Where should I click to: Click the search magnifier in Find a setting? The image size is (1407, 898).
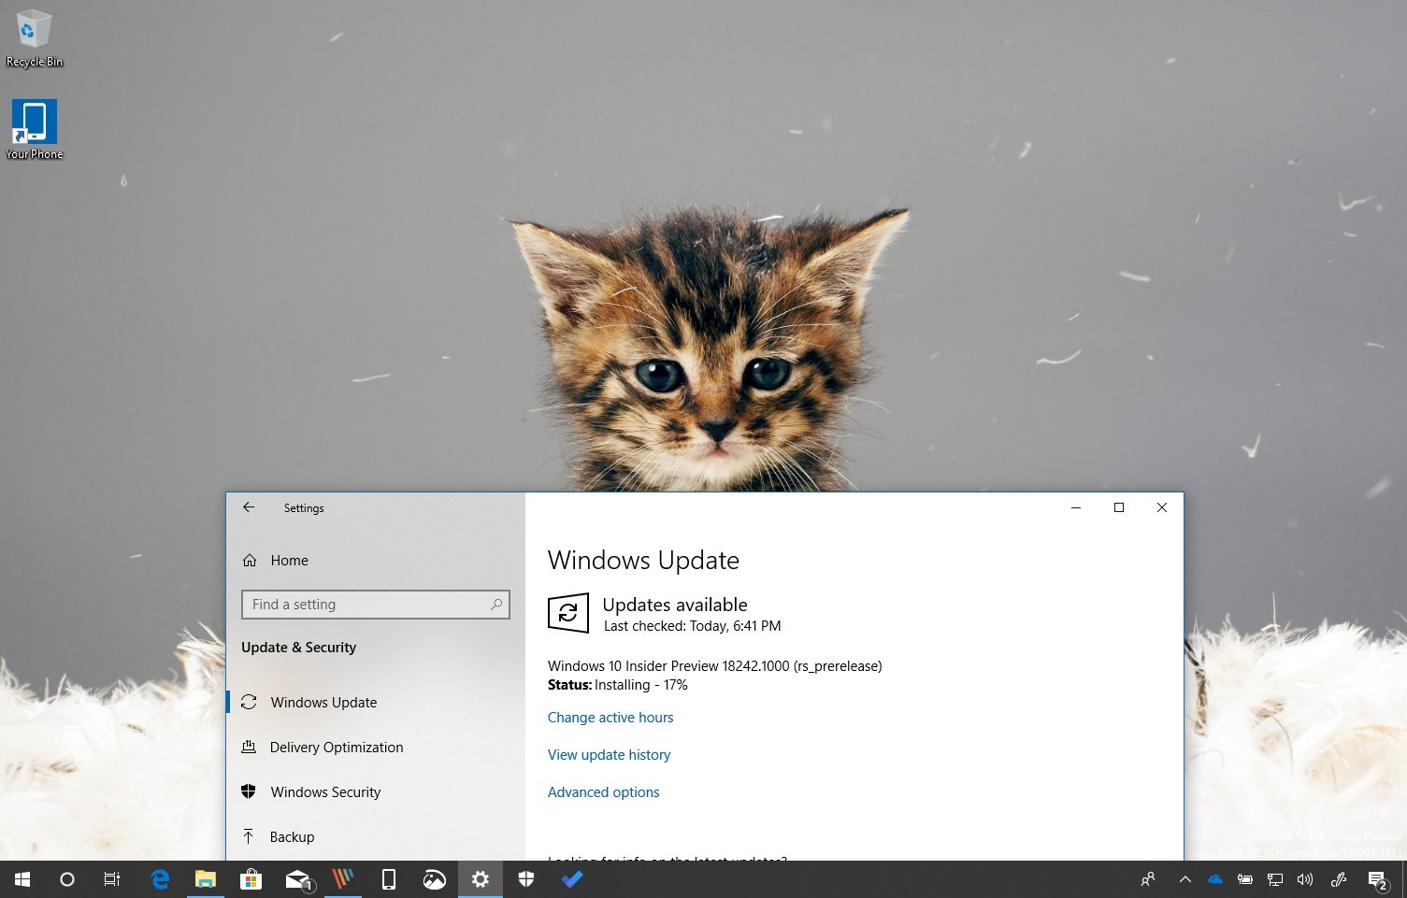tap(496, 605)
